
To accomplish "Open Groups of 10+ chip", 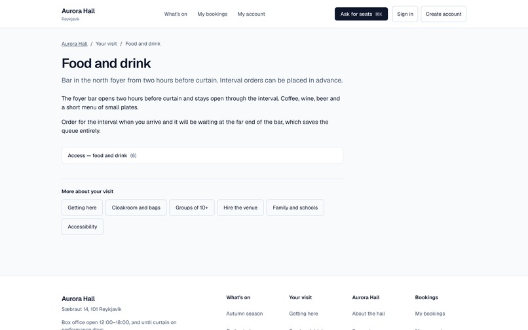I will click(x=191, y=208).
